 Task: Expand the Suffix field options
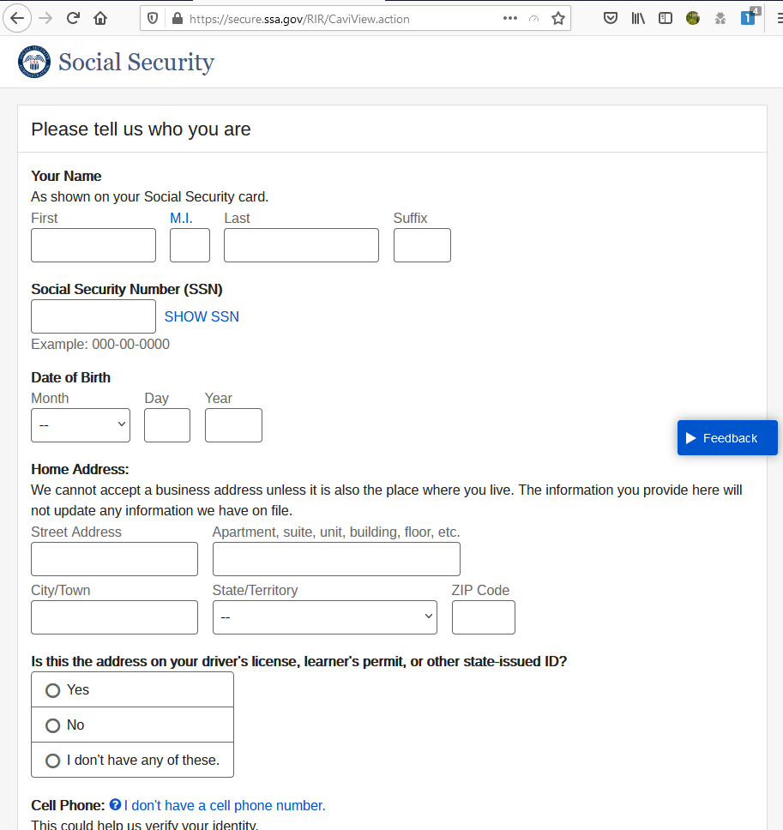tap(422, 245)
